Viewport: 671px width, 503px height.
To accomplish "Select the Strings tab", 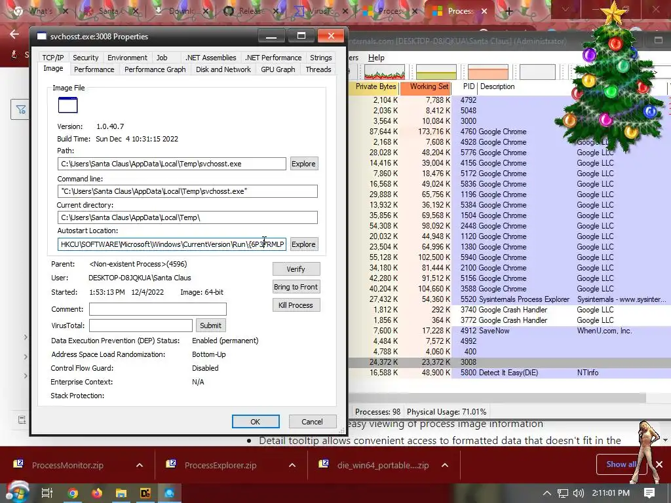I will click(320, 58).
